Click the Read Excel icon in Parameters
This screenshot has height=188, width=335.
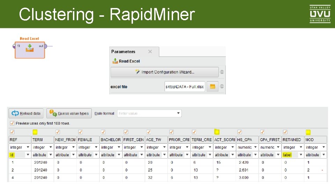(115, 61)
